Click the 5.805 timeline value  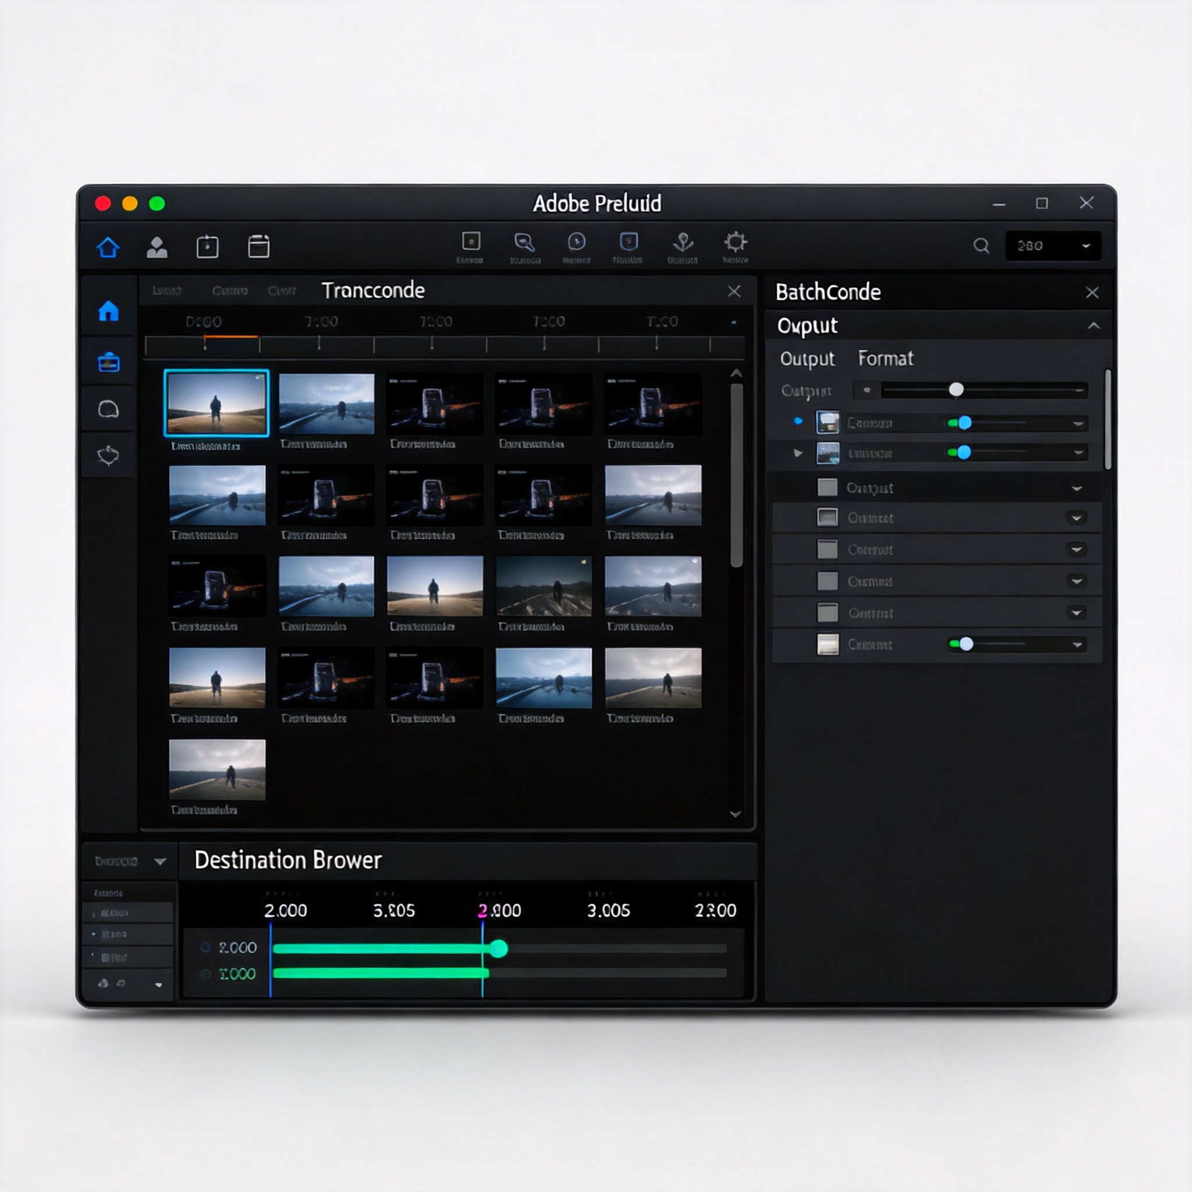pyautogui.click(x=394, y=911)
